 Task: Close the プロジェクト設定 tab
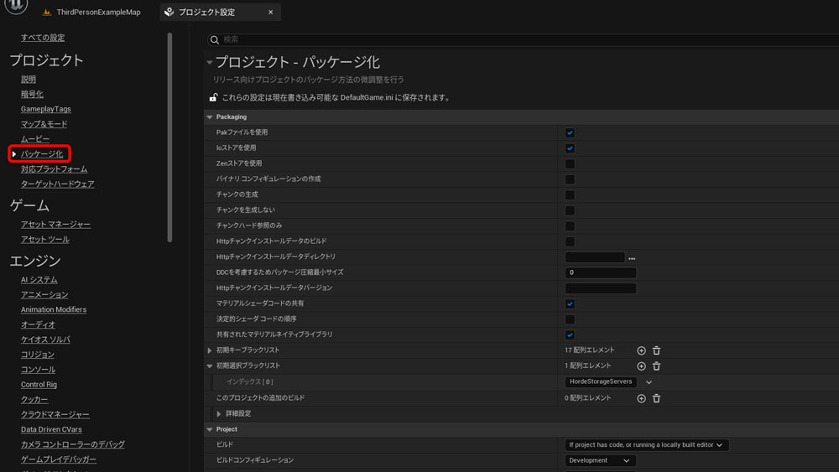click(271, 12)
